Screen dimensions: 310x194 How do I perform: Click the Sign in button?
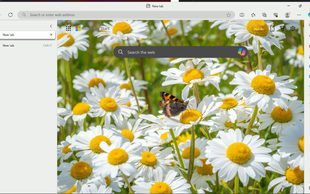(x=258, y=29)
